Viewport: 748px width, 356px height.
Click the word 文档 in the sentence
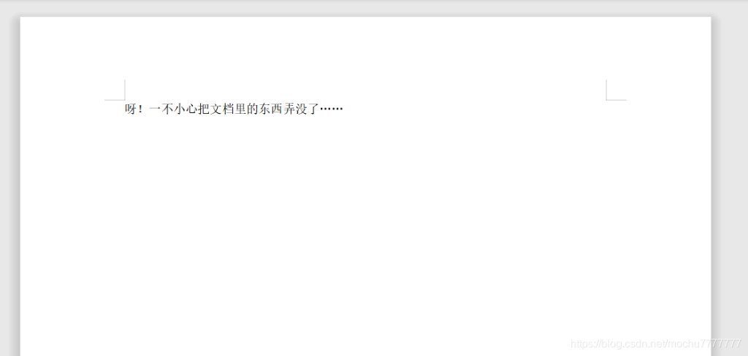pyautogui.click(x=222, y=109)
